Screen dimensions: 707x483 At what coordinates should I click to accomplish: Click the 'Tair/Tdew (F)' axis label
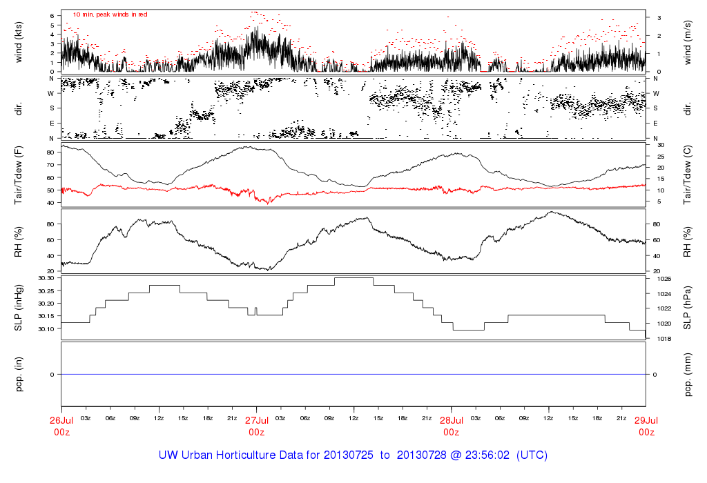pyautogui.click(x=19, y=176)
